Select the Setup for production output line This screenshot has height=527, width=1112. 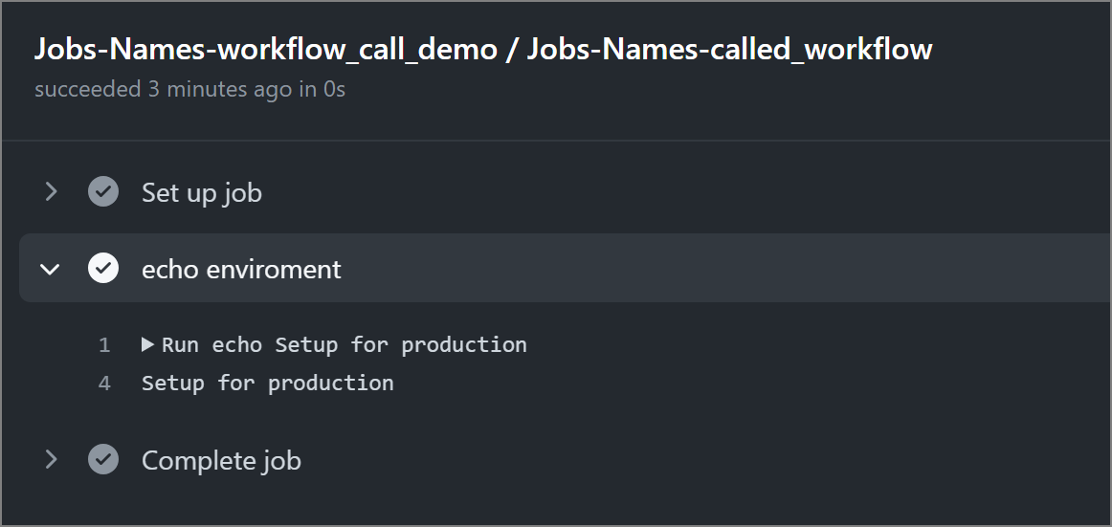coord(268,383)
